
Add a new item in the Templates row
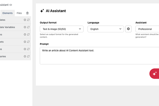tap(25, 20)
